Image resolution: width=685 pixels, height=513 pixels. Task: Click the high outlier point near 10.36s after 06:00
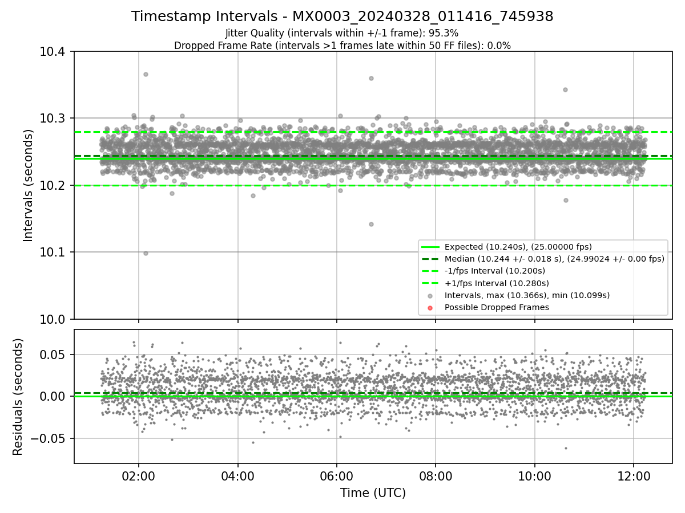tap(371, 78)
